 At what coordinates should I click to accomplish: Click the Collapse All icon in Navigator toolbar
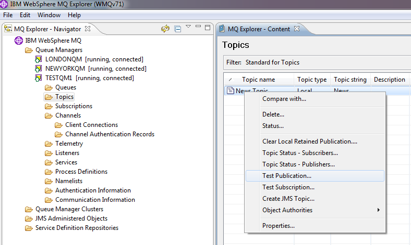point(178,29)
